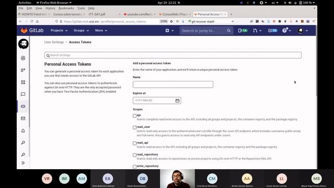
Task: Go back with Firefox back arrow
Action: click(20, 21)
